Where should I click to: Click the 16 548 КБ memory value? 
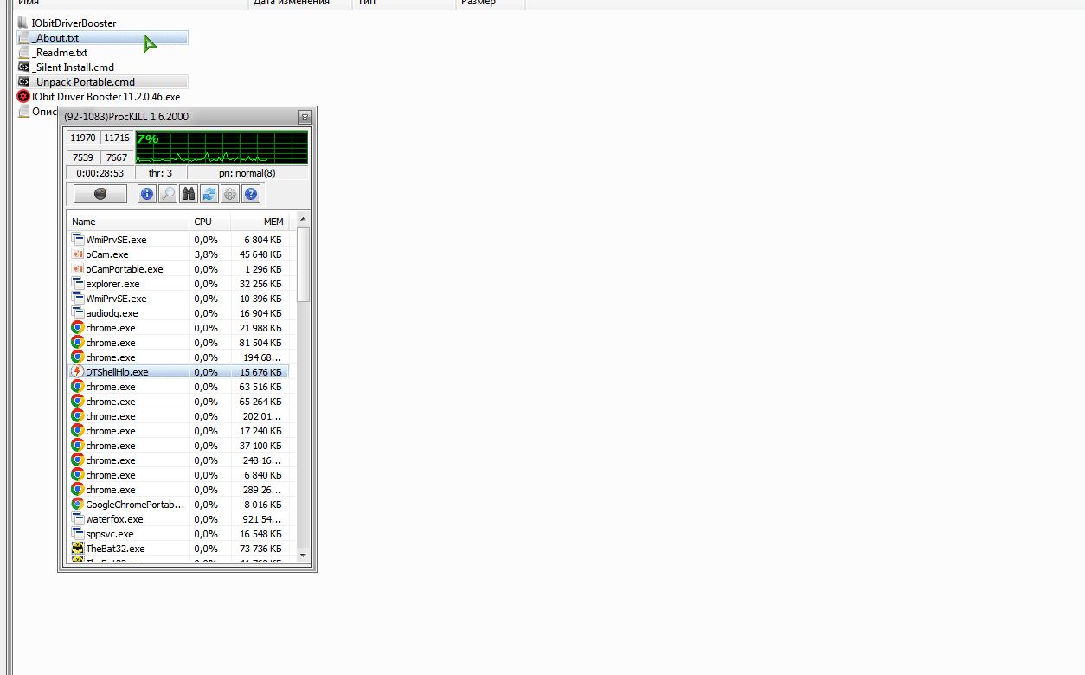(260, 534)
